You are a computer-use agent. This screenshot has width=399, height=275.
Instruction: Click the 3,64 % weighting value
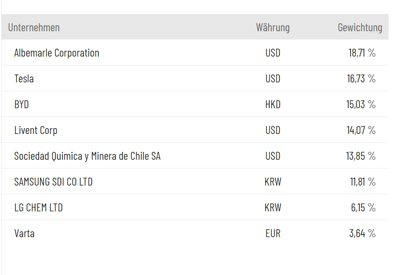click(x=362, y=233)
